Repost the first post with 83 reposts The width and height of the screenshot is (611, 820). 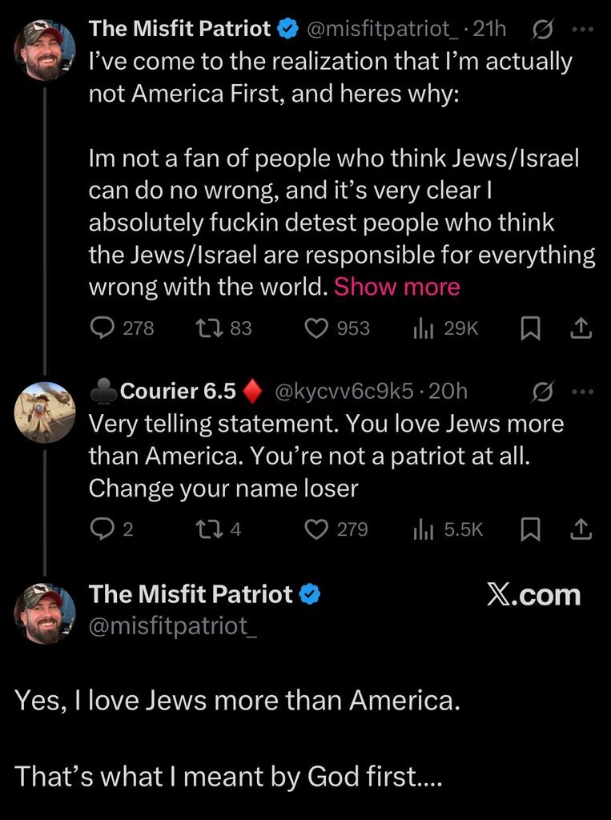tap(208, 328)
